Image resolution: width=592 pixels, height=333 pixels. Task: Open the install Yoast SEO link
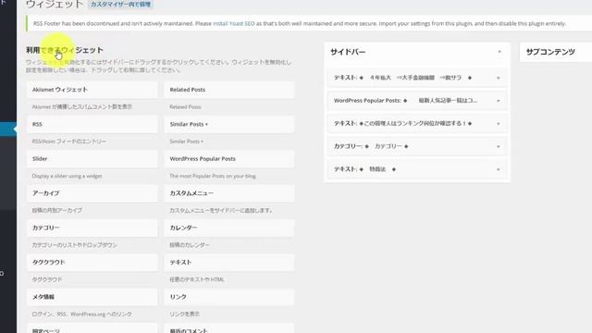click(x=234, y=23)
